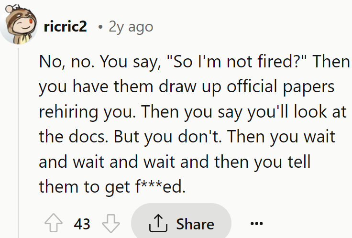
Task: Click ricric2's sloth avatar image
Action: [19, 24]
